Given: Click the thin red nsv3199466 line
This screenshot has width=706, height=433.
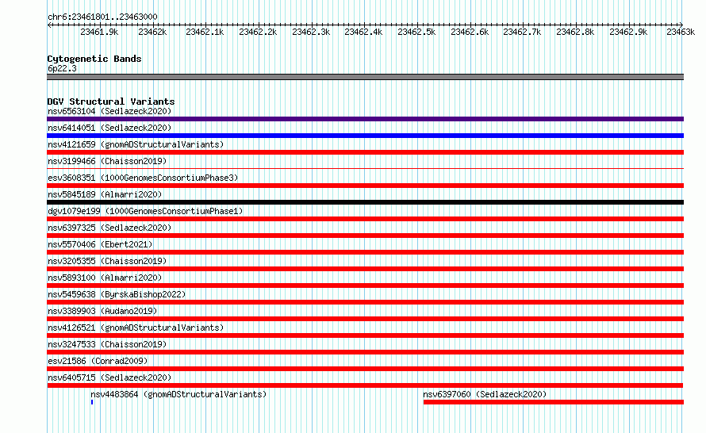Looking at the screenshot, I should (x=365, y=169).
